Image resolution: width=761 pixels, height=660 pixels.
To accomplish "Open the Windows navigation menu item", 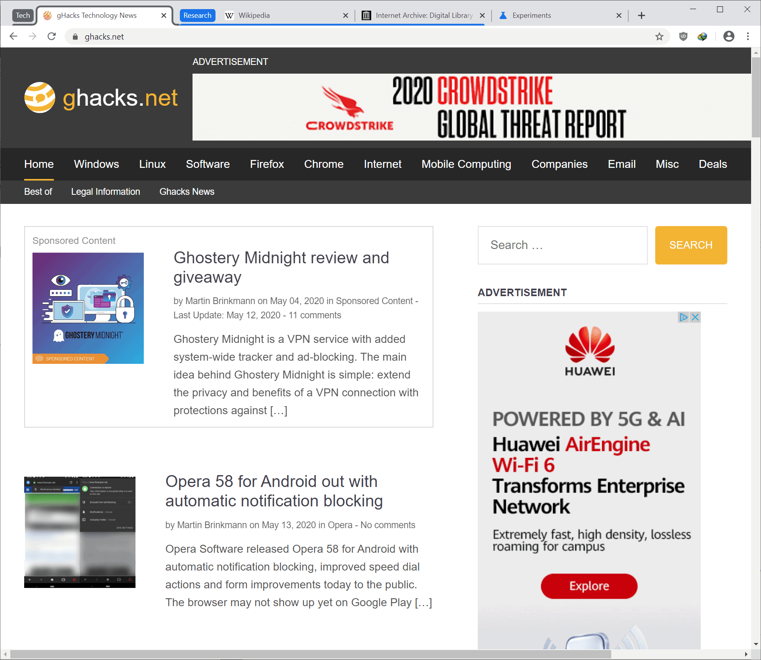I will 96,164.
